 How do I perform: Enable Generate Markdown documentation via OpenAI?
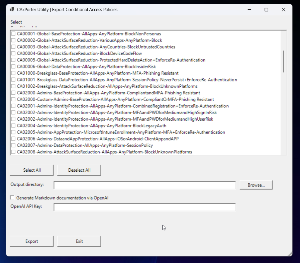coord(12,198)
